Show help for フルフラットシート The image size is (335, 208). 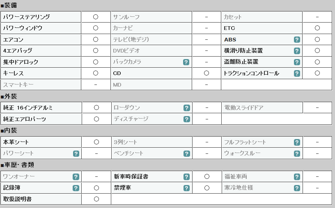pyautogui.click(x=297, y=142)
